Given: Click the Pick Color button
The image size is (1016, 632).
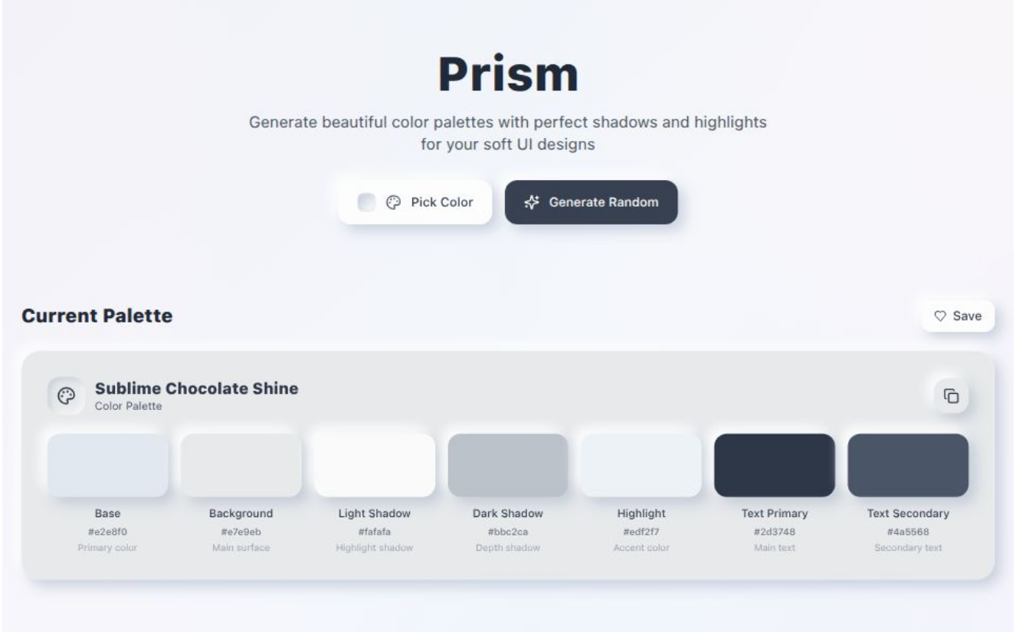Looking at the screenshot, I should coord(417,202).
